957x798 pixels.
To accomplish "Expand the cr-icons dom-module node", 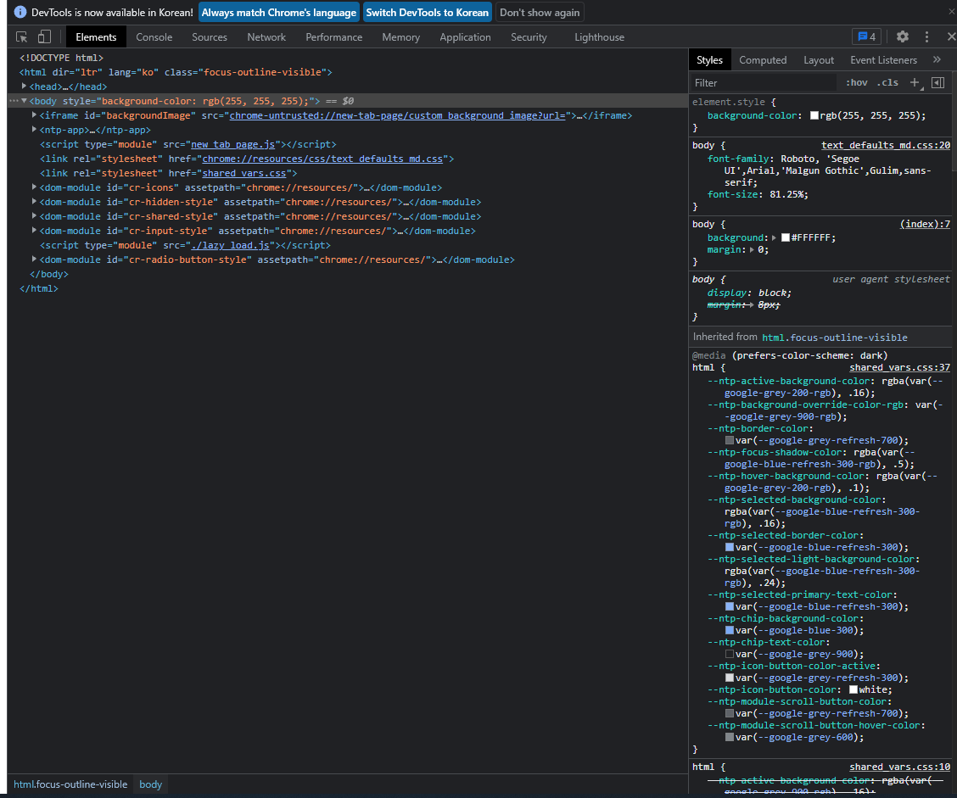I will click(x=34, y=187).
